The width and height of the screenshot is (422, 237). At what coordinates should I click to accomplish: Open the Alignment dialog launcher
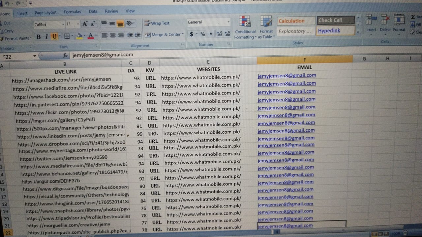tap(182, 44)
